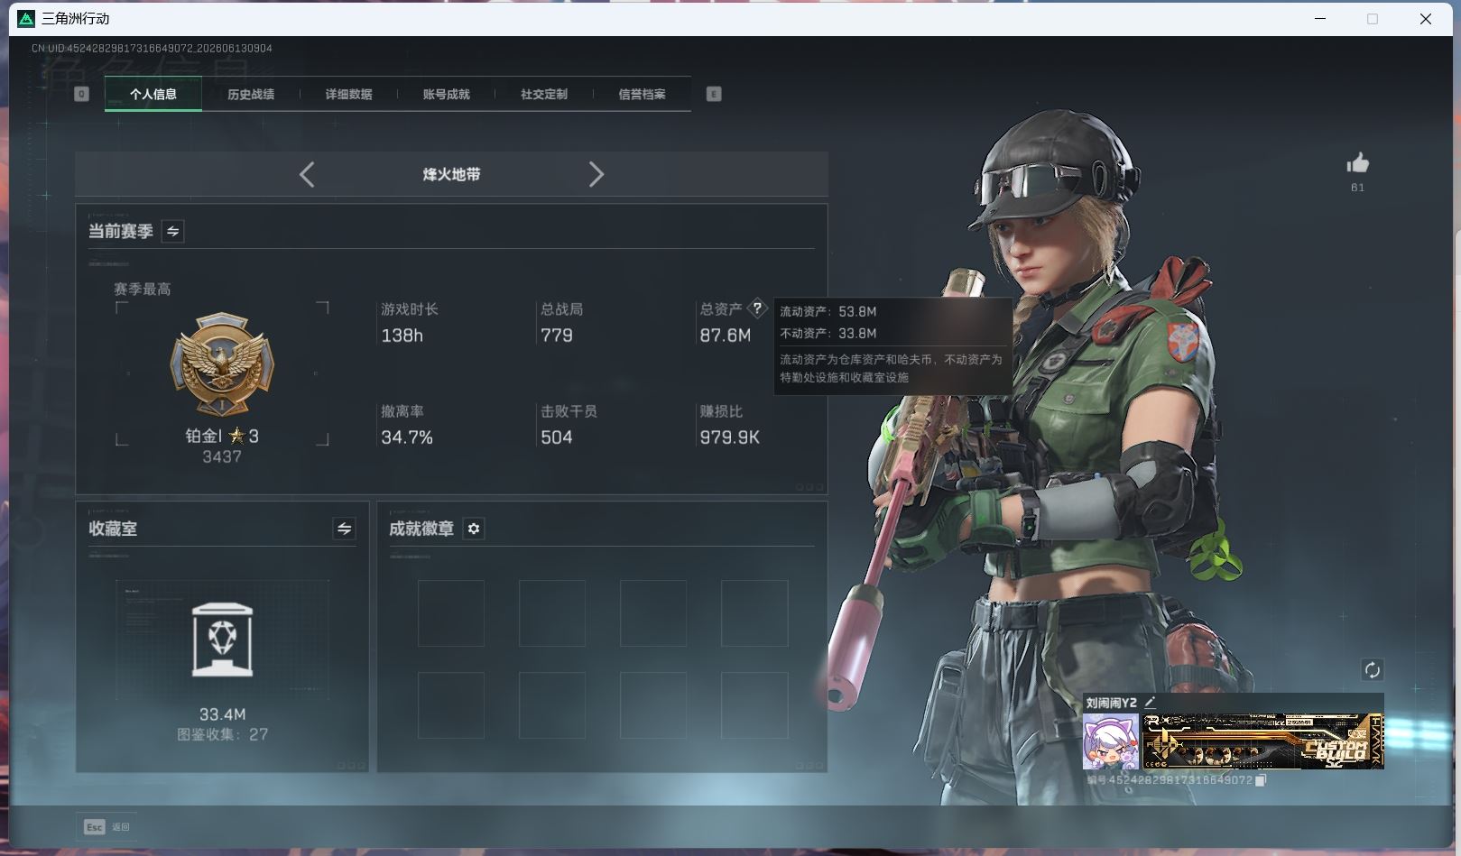
Task: Select the first empty achievement badge slot
Action: (x=451, y=613)
